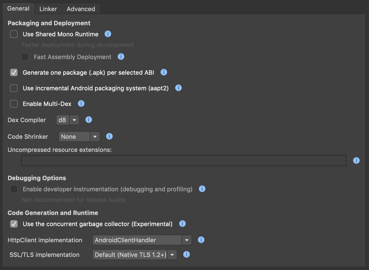Viewport: 369px width, 270px height.
Task: Open HttpClient implementation AndroidClientHandler dropdown
Action: click(142, 240)
